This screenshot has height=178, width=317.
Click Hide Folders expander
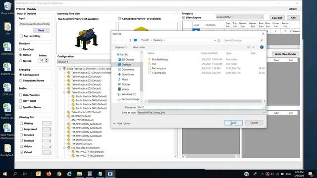tap(122, 123)
